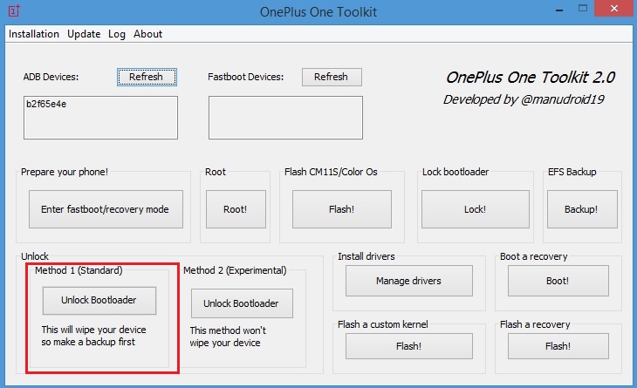Click the 'Developed by @manudroid19' text

(524, 99)
